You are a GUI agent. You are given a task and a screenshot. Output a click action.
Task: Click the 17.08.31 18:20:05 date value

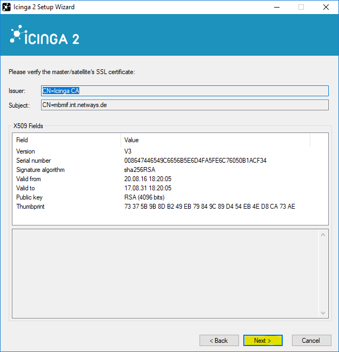click(x=148, y=188)
